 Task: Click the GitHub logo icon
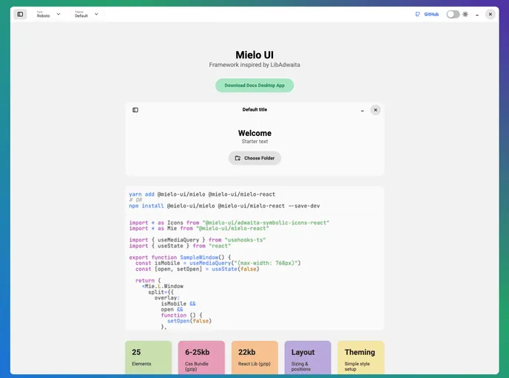click(x=417, y=14)
